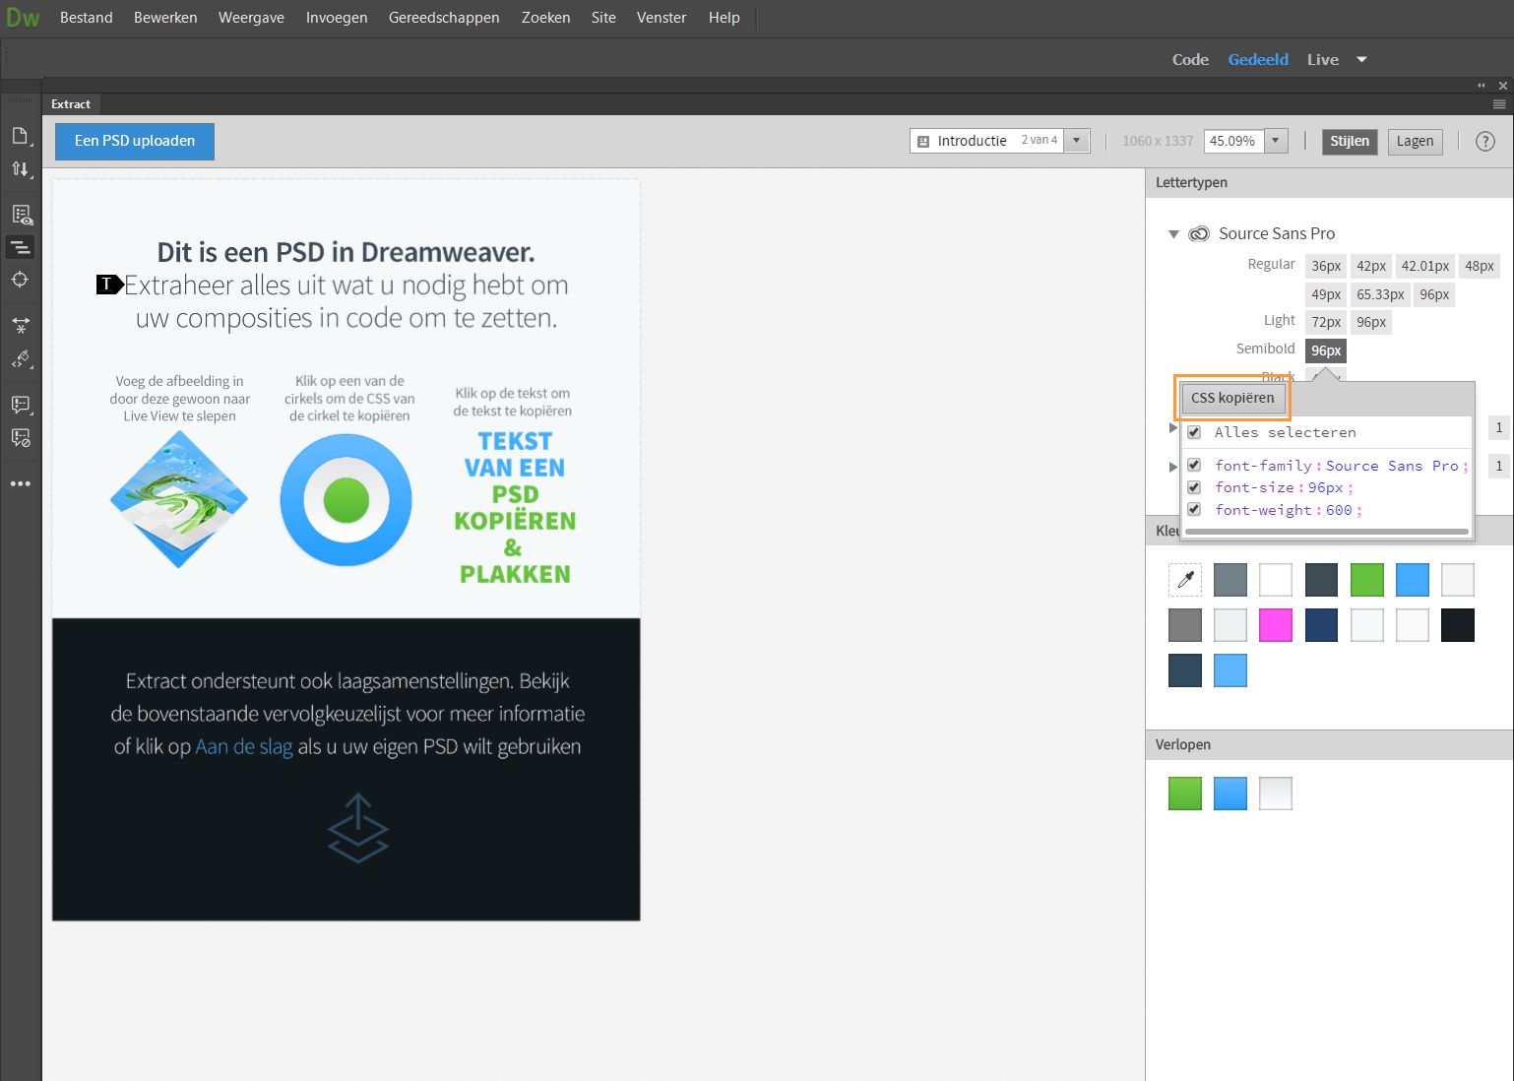
Task: Toggle the Visual Media Queries bar icon
Action: click(21, 247)
